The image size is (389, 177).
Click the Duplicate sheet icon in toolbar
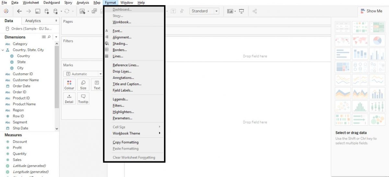[x=94, y=11]
